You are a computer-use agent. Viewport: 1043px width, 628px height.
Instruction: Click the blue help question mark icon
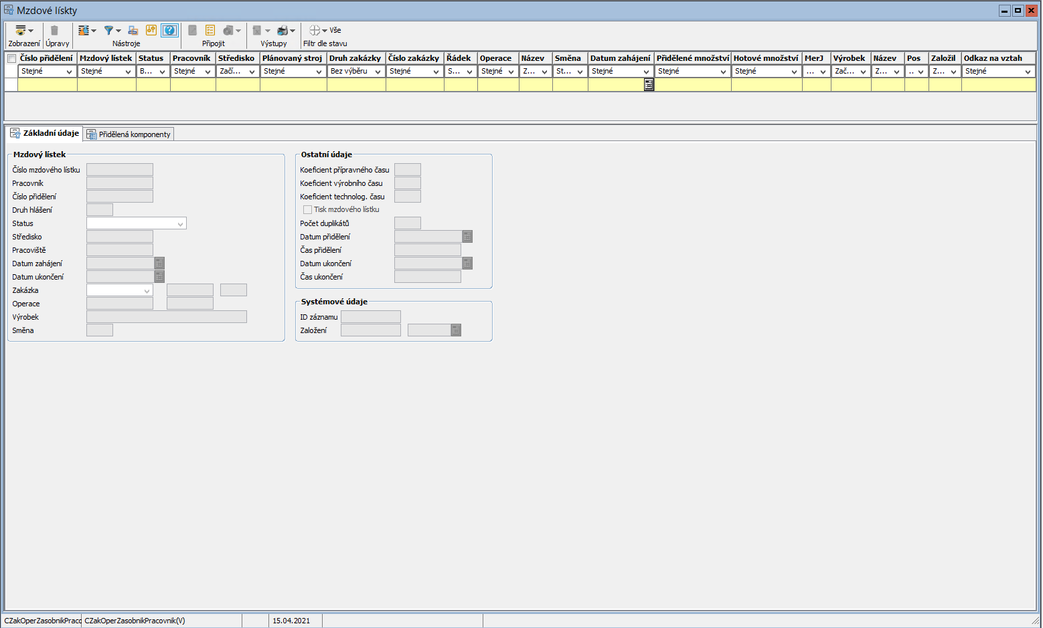tap(169, 31)
